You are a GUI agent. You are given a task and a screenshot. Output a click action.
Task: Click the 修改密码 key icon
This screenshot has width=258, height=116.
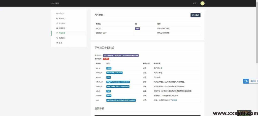(x=57, y=38)
